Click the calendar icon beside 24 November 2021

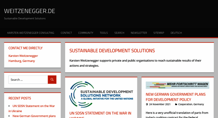click(147, 104)
